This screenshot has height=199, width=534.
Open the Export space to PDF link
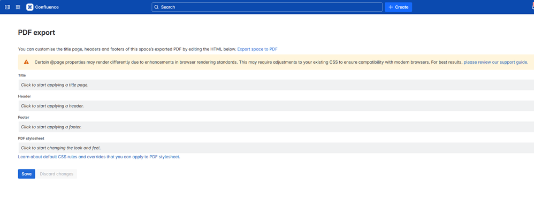pos(257,49)
